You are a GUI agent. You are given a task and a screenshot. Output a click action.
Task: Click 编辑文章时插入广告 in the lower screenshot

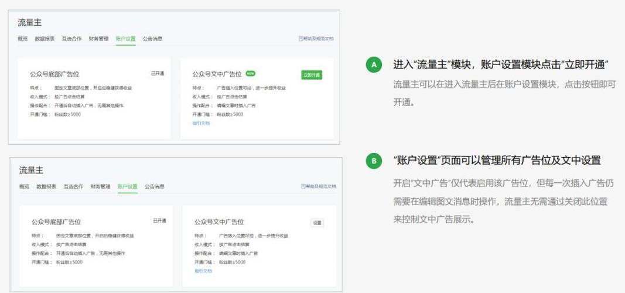238,253
